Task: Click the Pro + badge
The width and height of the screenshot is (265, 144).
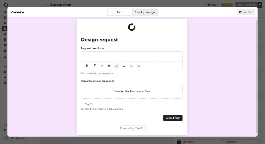Action: coord(227,5)
